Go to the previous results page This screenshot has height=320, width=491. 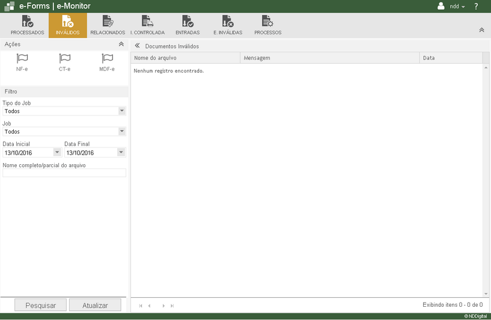(150, 306)
